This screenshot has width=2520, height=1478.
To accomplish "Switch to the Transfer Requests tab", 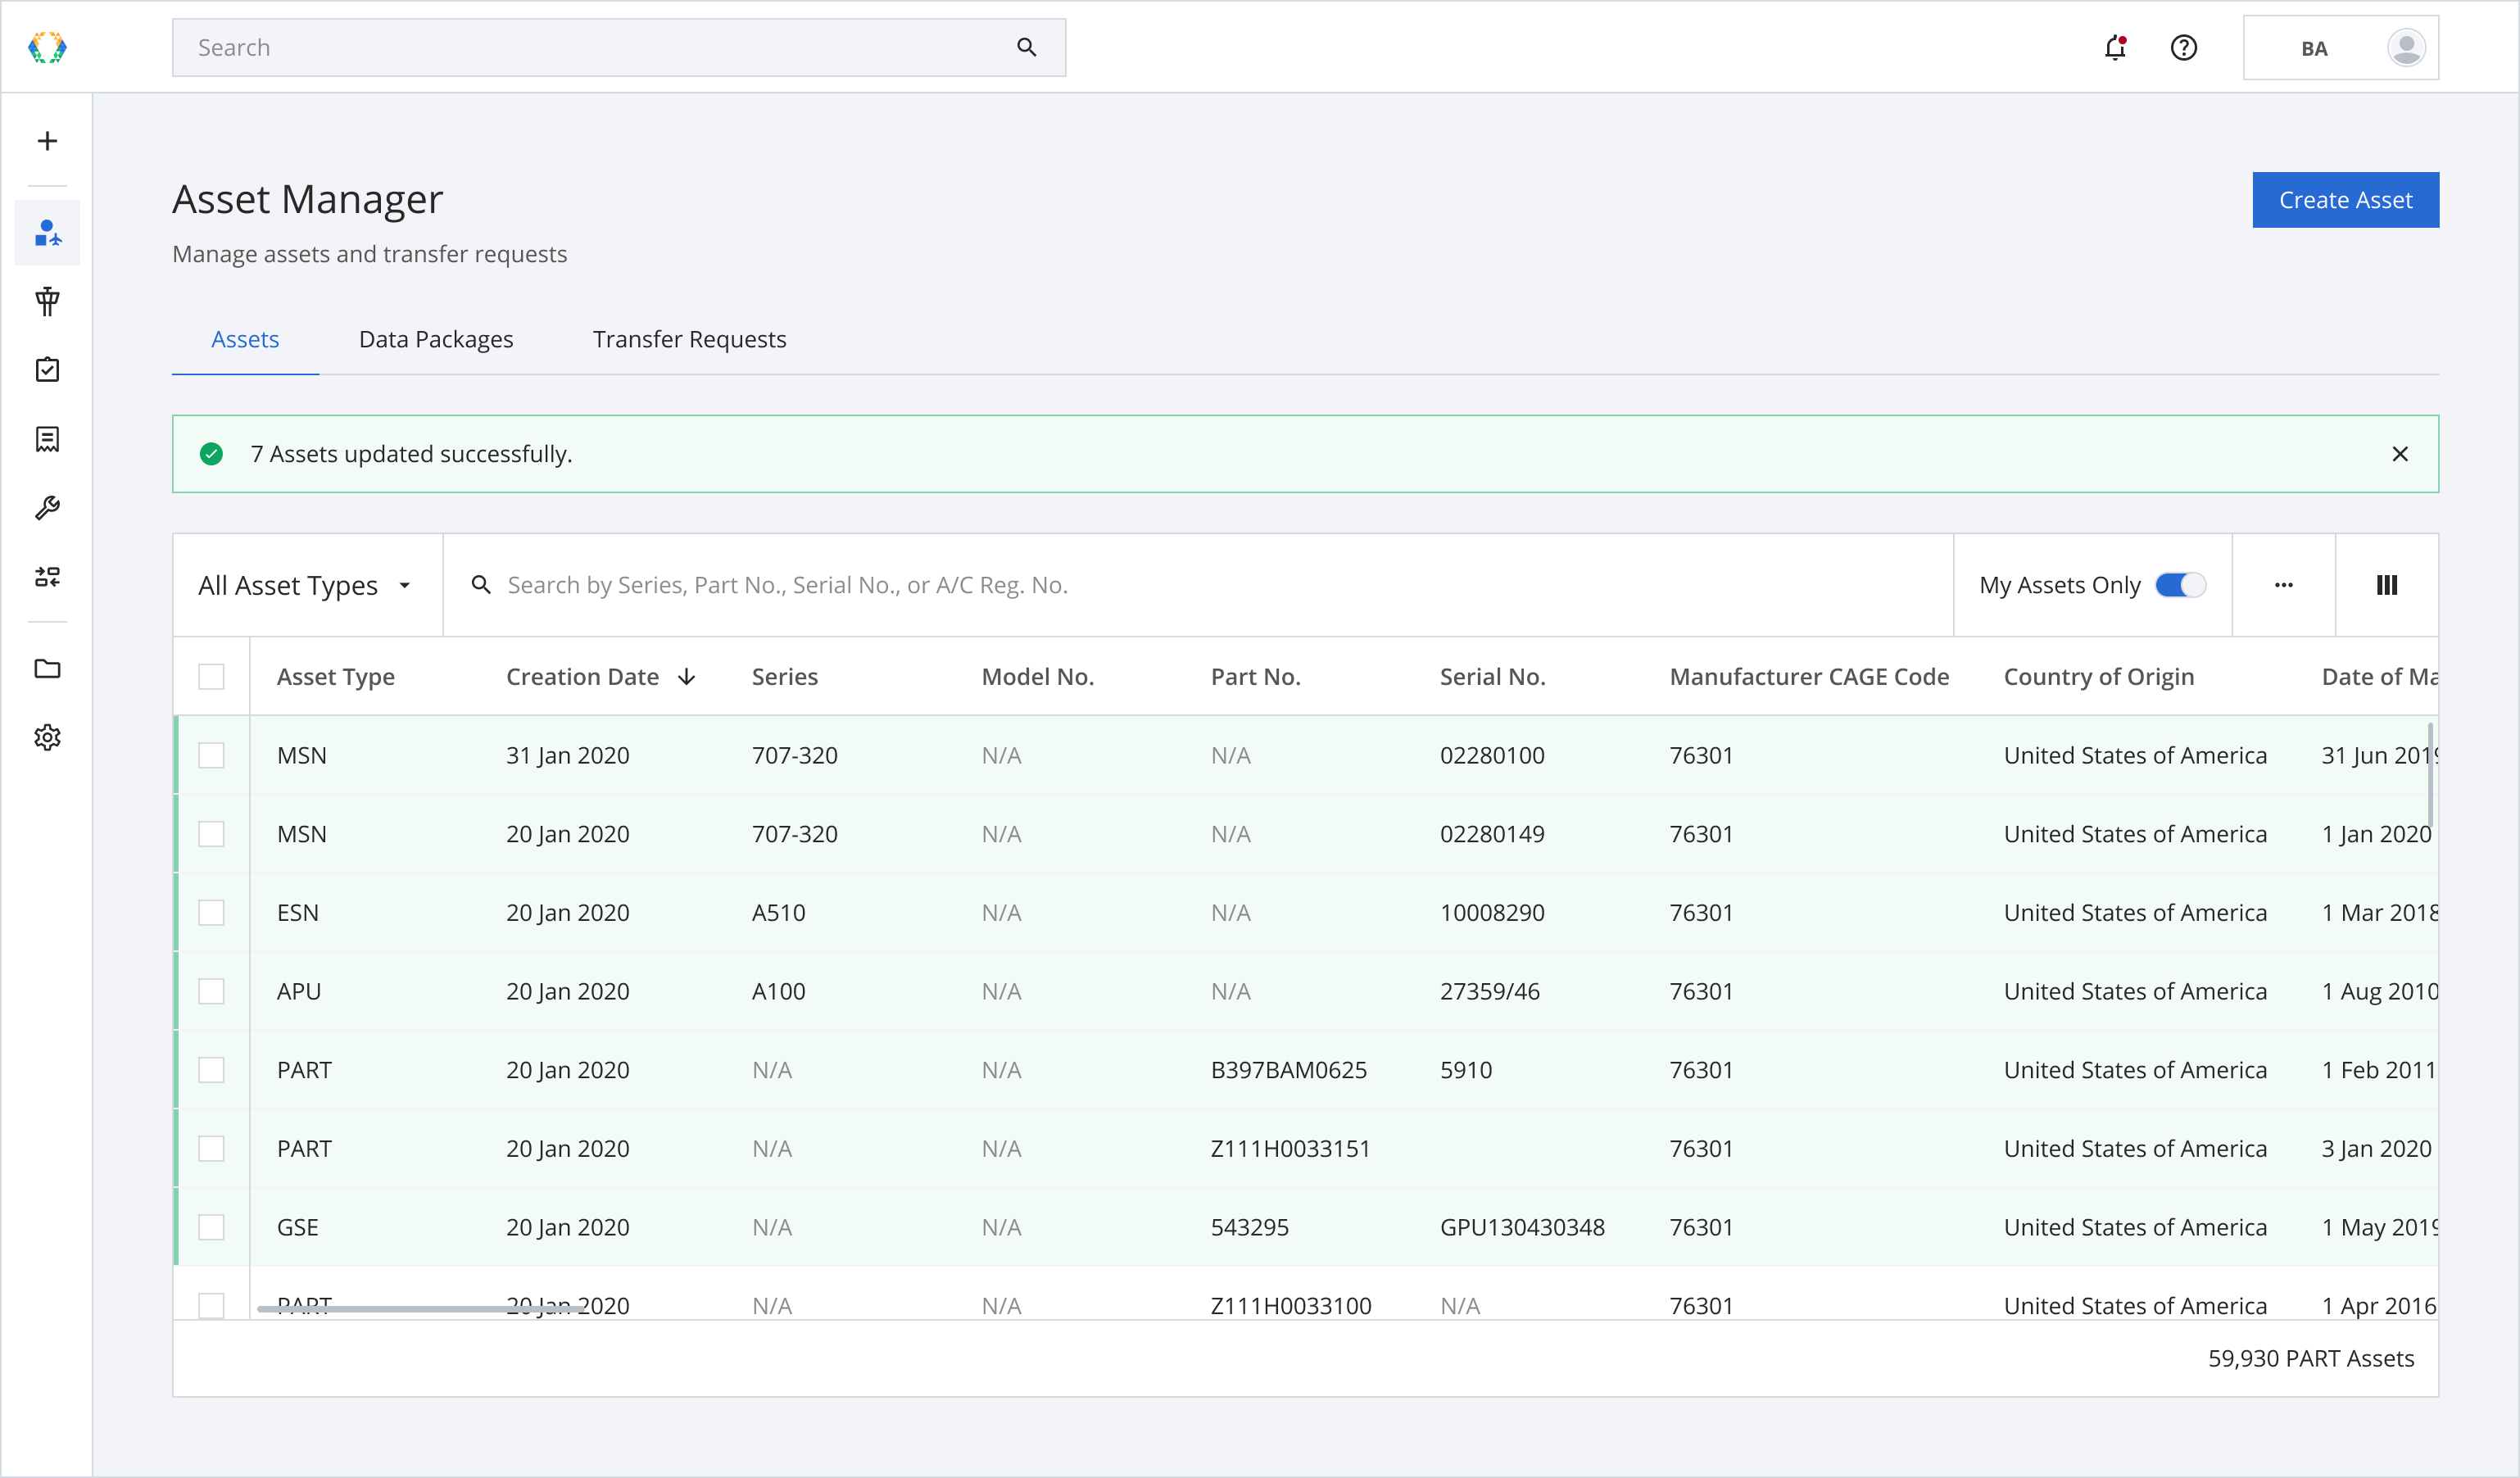I will (690, 339).
